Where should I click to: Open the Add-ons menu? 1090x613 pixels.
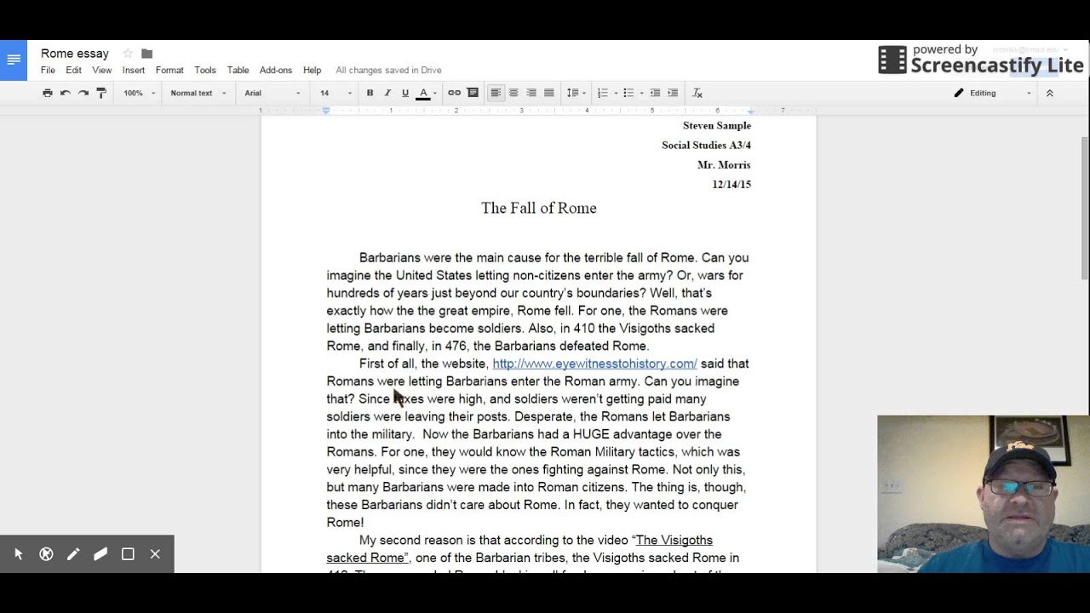pos(275,70)
